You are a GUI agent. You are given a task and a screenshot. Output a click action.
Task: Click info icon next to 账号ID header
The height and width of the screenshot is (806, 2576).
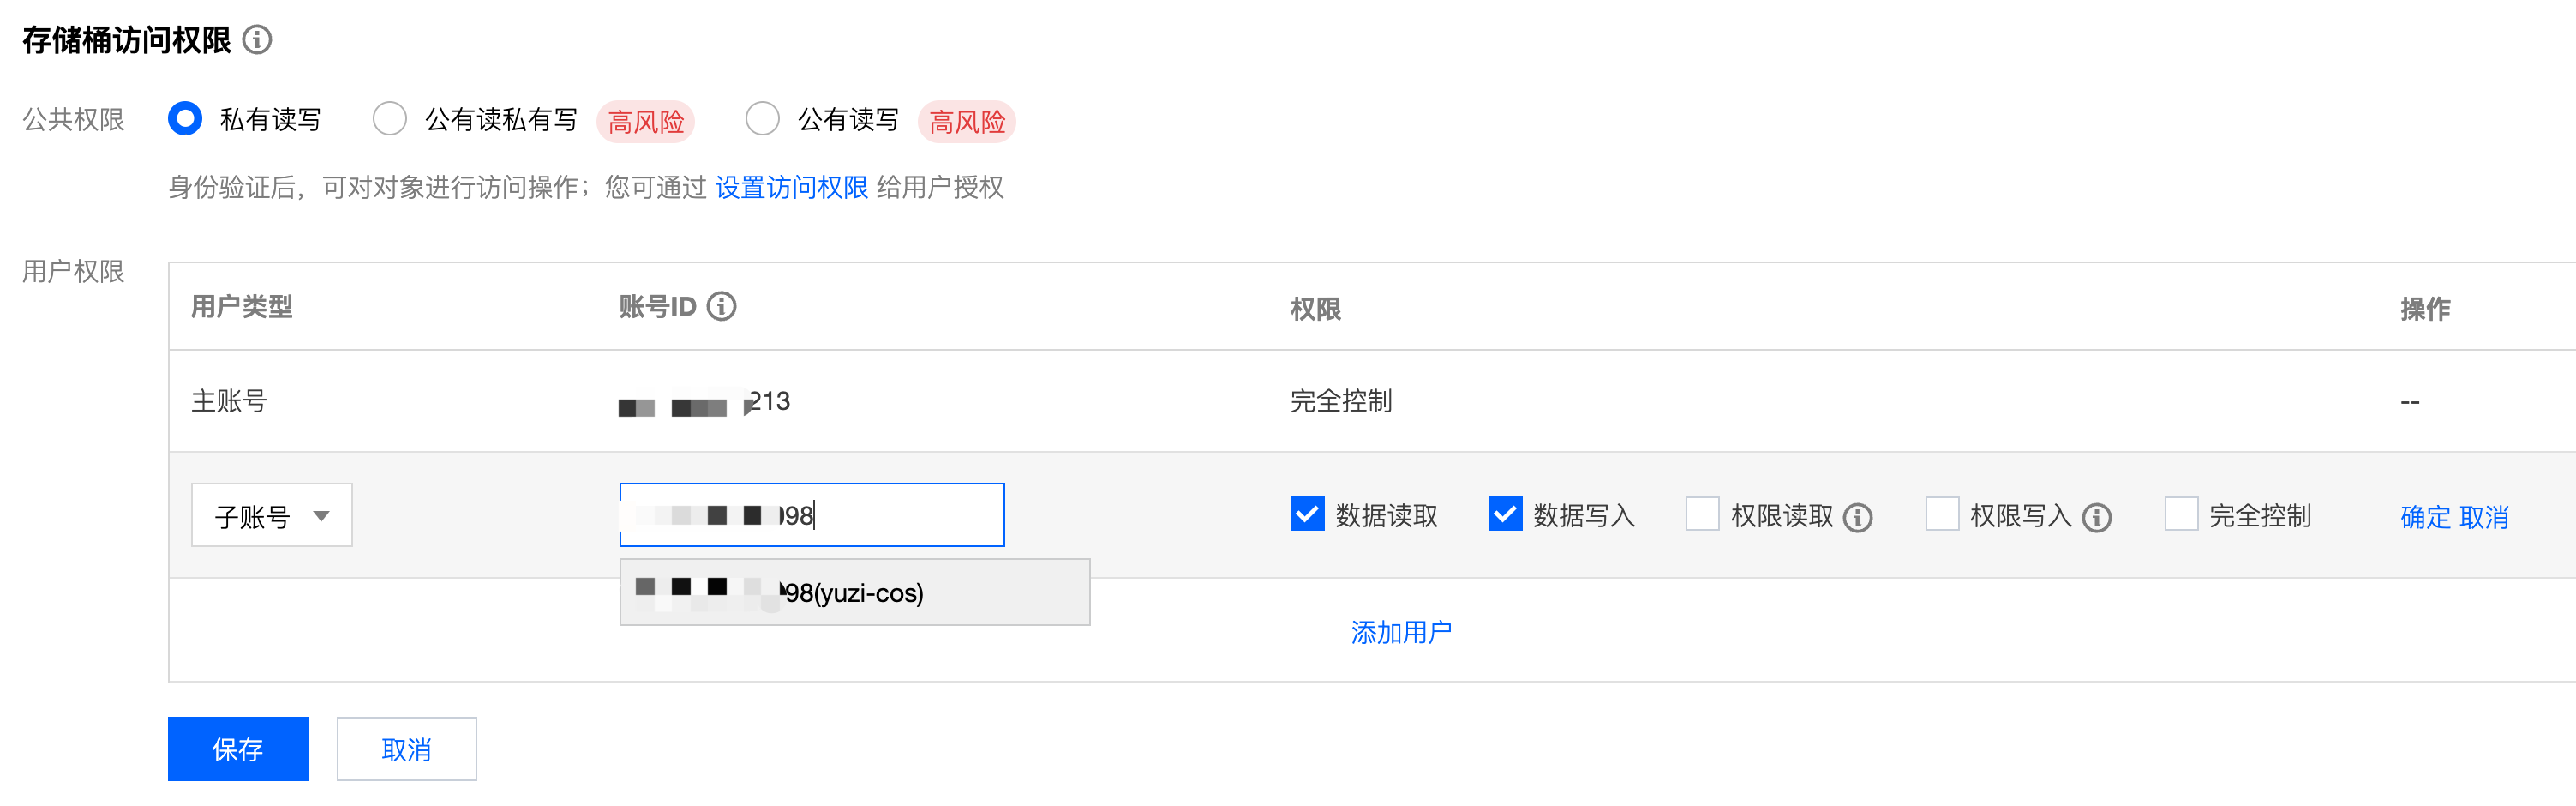(721, 306)
